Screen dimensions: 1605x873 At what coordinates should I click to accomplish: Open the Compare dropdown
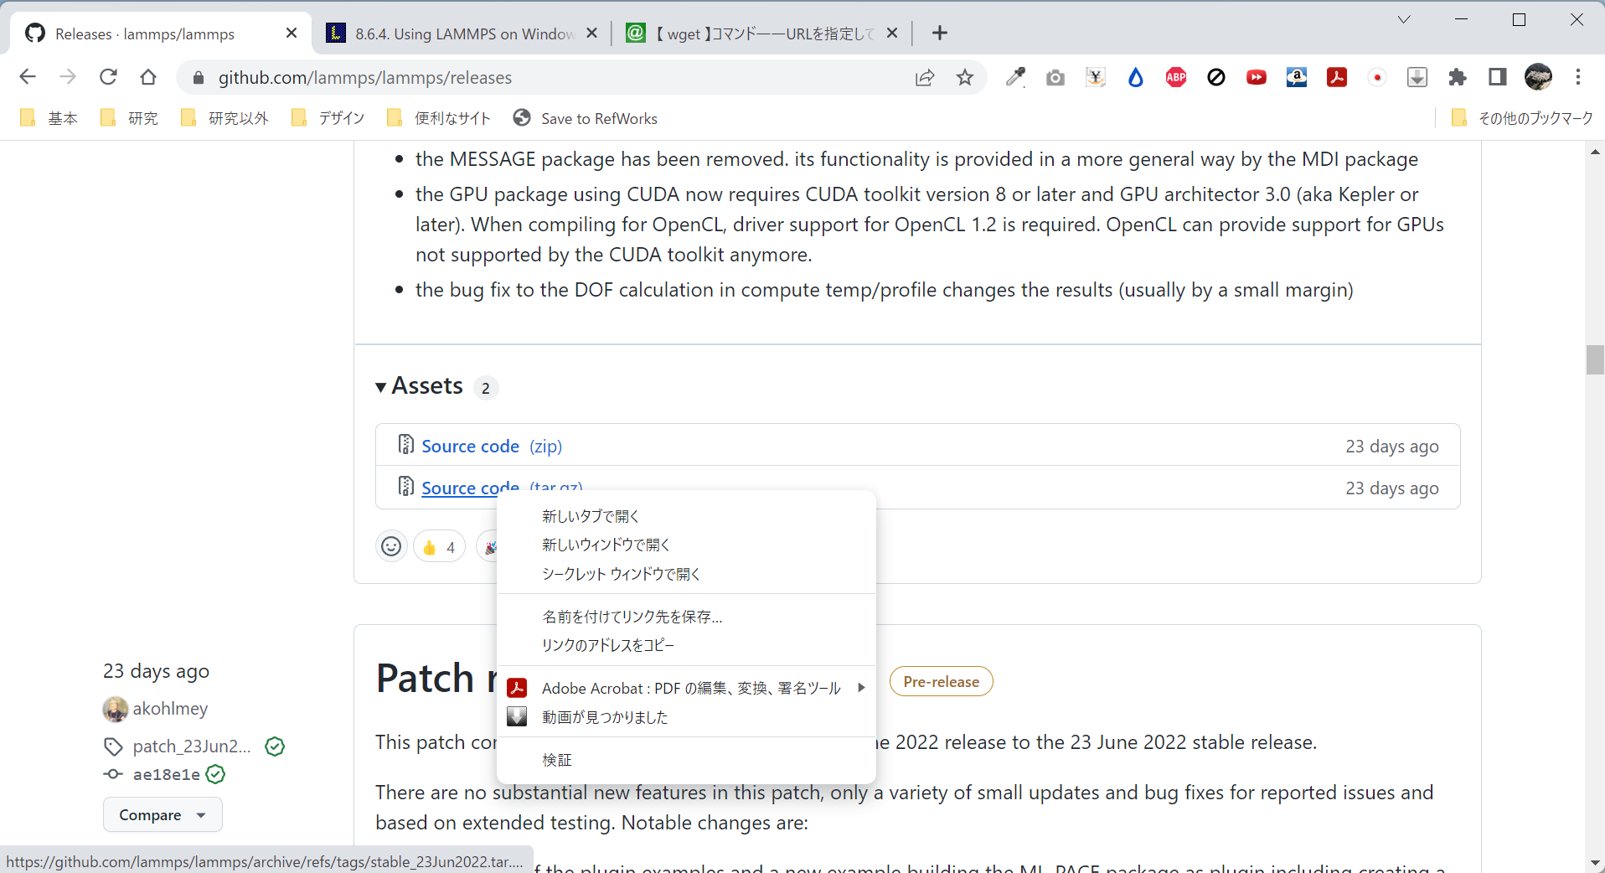coord(163,815)
